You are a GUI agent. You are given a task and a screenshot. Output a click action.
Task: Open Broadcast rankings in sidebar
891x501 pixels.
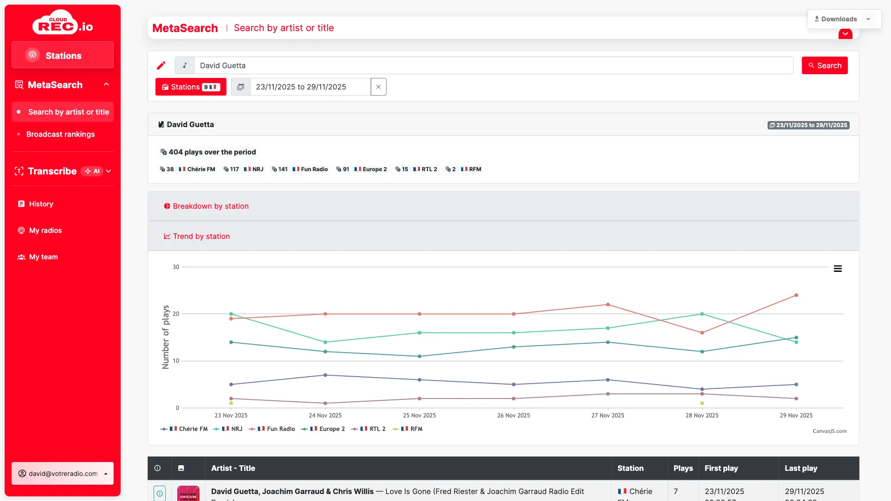pyautogui.click(x=60, y=134)
